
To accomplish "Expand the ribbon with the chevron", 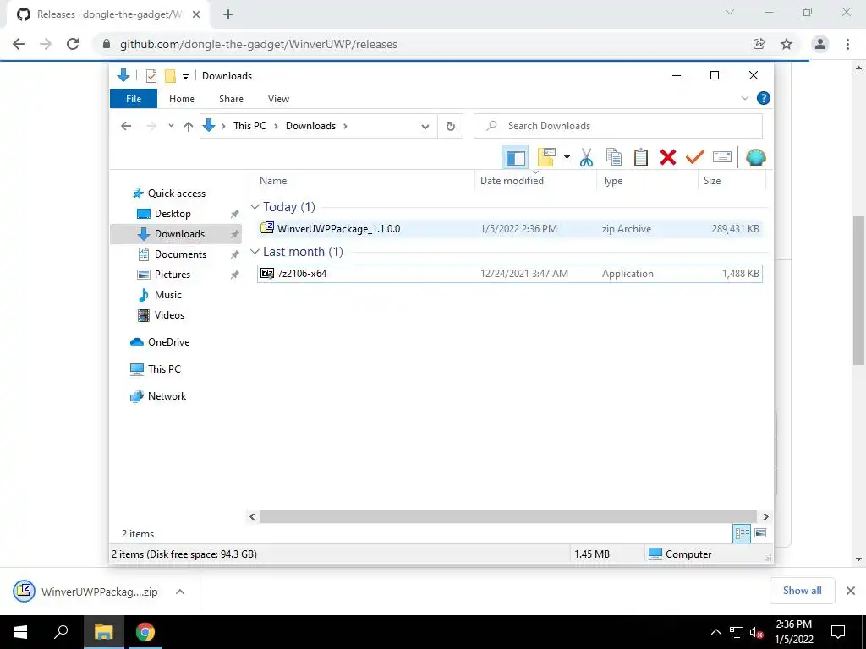I will [744, 98].
